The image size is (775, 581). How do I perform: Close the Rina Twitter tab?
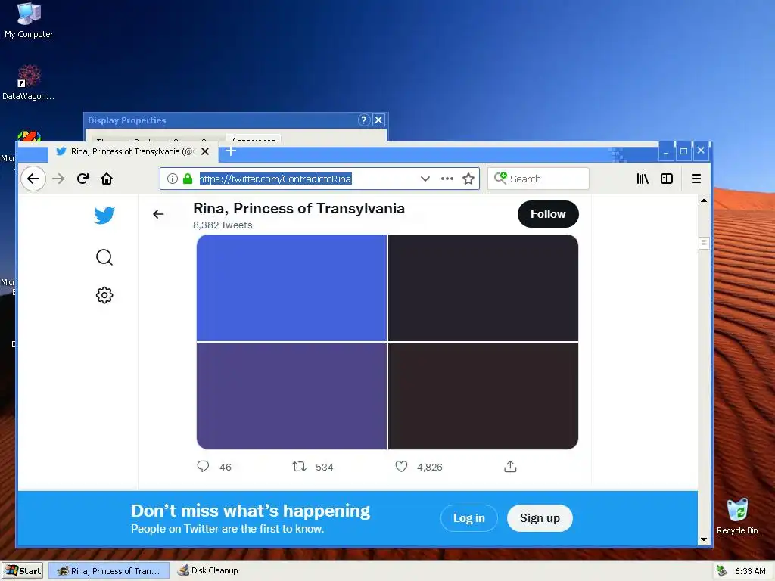205,151
